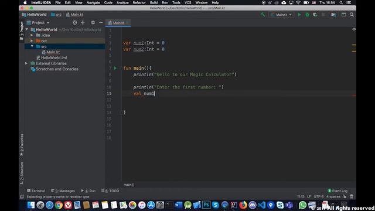Select Main.kt file in project tree
This screenshot has width=375, height=211.
(53, 52)
